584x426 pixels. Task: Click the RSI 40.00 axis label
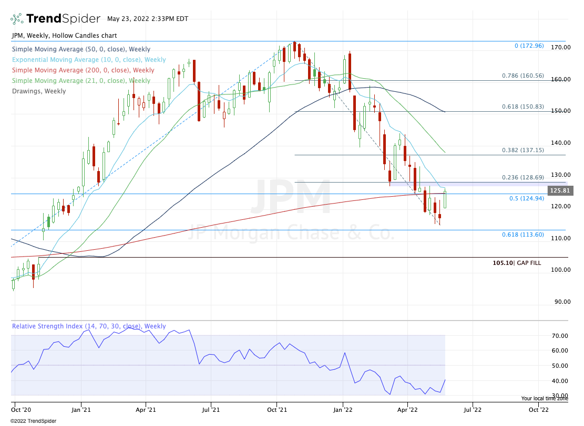(560, 381)
